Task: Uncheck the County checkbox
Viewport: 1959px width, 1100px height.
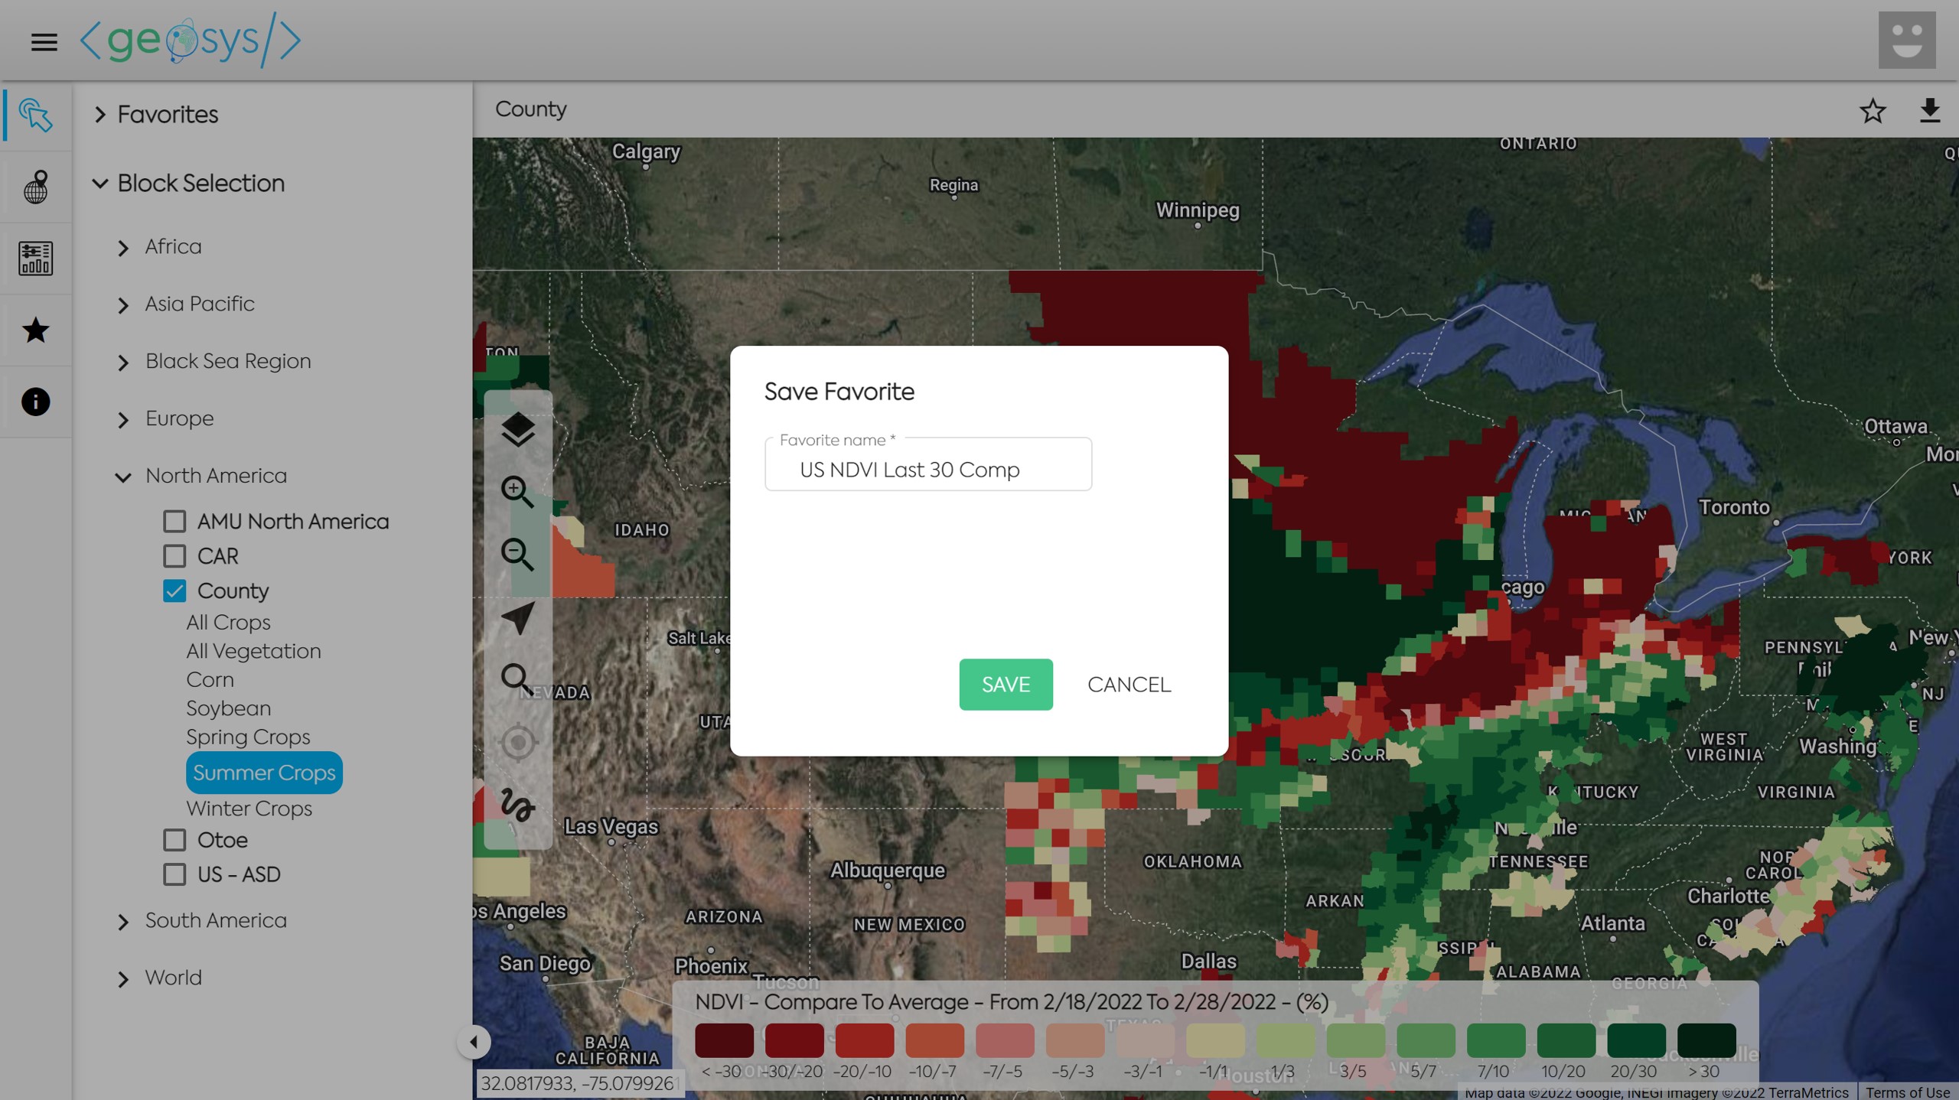Action: point(174,591)
